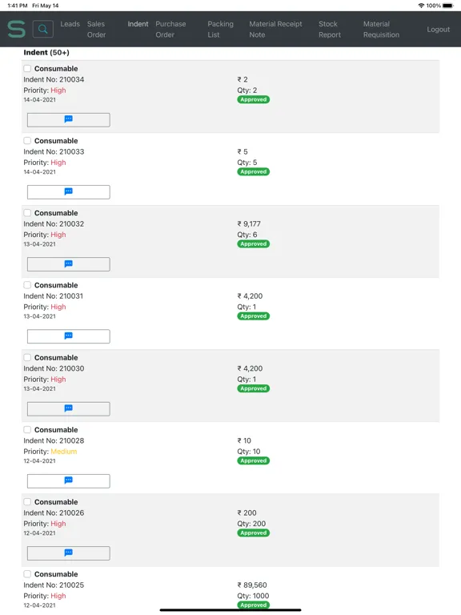
Task: Tap the battery indicator in status bar
Action: (448, 6)
